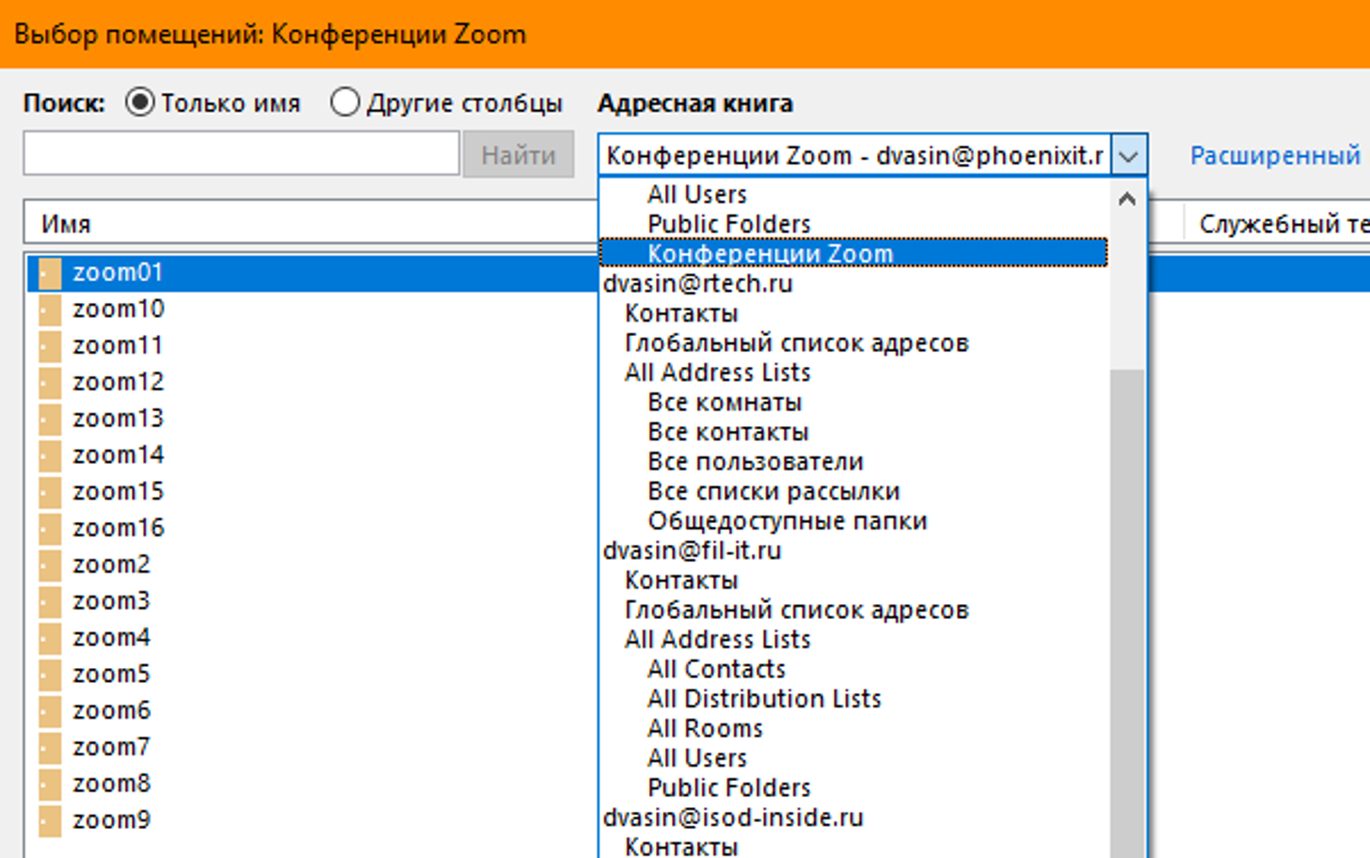Choose 'Конференции Zoom' in the address list
This screenshot has width=1370, height=858.
[x=853, y=253]
